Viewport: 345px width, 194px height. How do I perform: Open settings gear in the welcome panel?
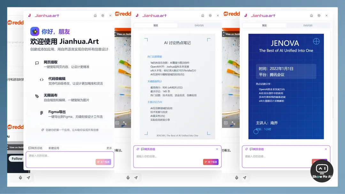point(103,16)
